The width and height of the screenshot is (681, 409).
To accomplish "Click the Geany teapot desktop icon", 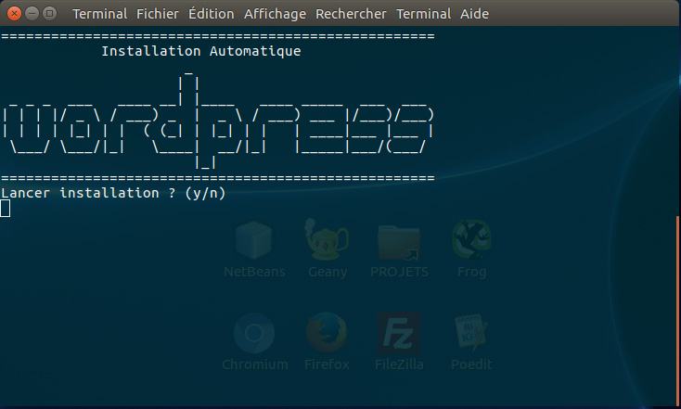I will coord(327,240).
